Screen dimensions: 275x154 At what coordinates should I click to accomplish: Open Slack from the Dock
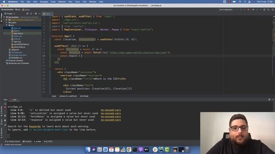pos(155,149)
